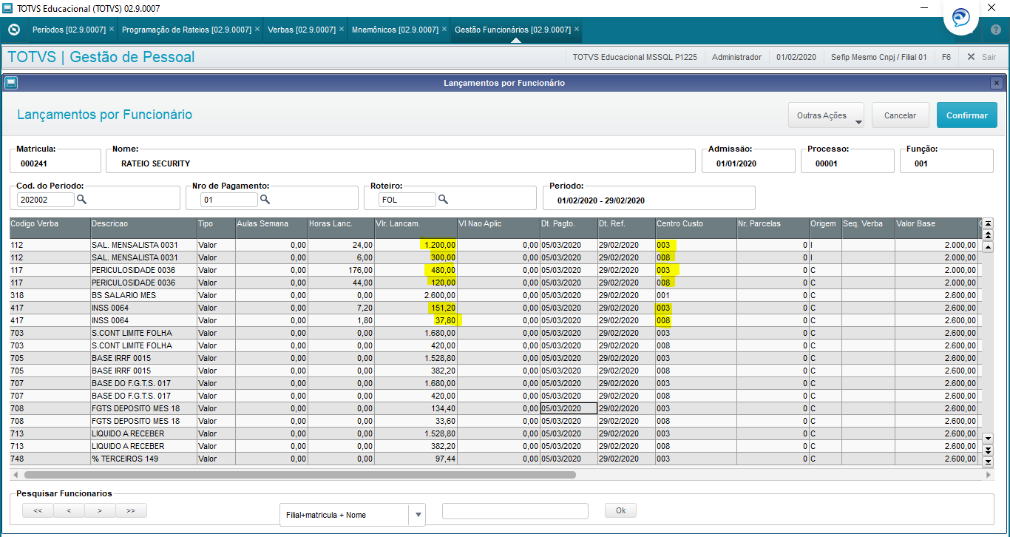1010x537 pixels.
Task: Open the Outras Ações menu button
Action: coord(826,115)
